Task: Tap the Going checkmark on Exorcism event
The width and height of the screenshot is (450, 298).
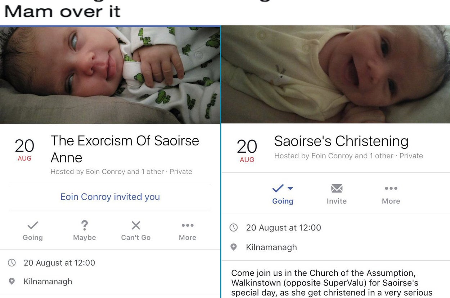Action: tap(33, 225)
